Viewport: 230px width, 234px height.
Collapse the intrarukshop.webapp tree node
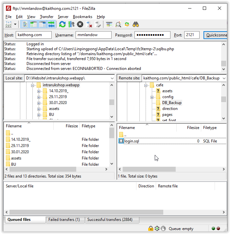coord(32,85)
